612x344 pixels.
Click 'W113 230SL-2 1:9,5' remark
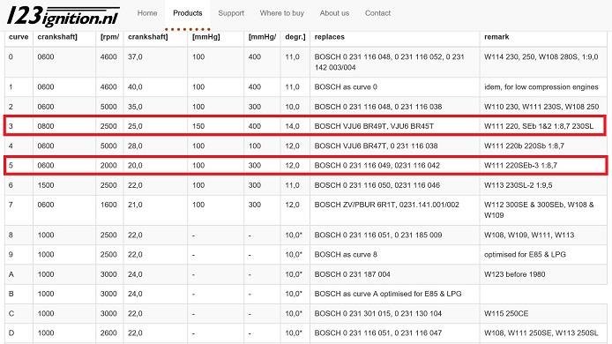(x=518, y=185)
